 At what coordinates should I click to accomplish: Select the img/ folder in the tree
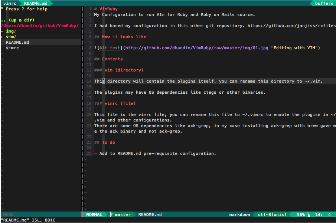point(11,31)
